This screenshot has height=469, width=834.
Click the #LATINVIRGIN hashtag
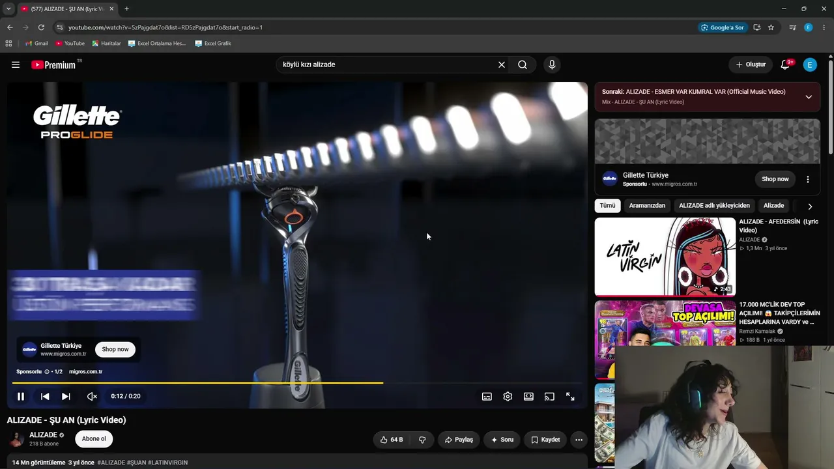tap(168, 462)
